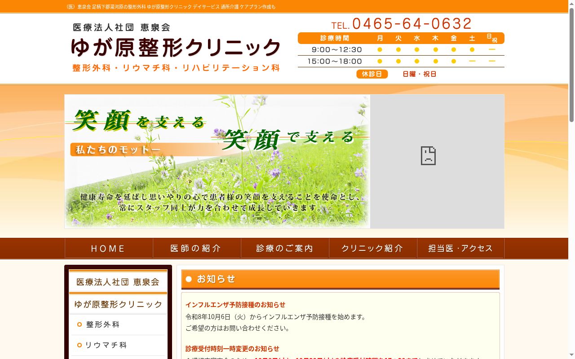Viewport: 575px width, 359px height.
Task: Click the broken image placeholder icon
Action: pos(428,156)
